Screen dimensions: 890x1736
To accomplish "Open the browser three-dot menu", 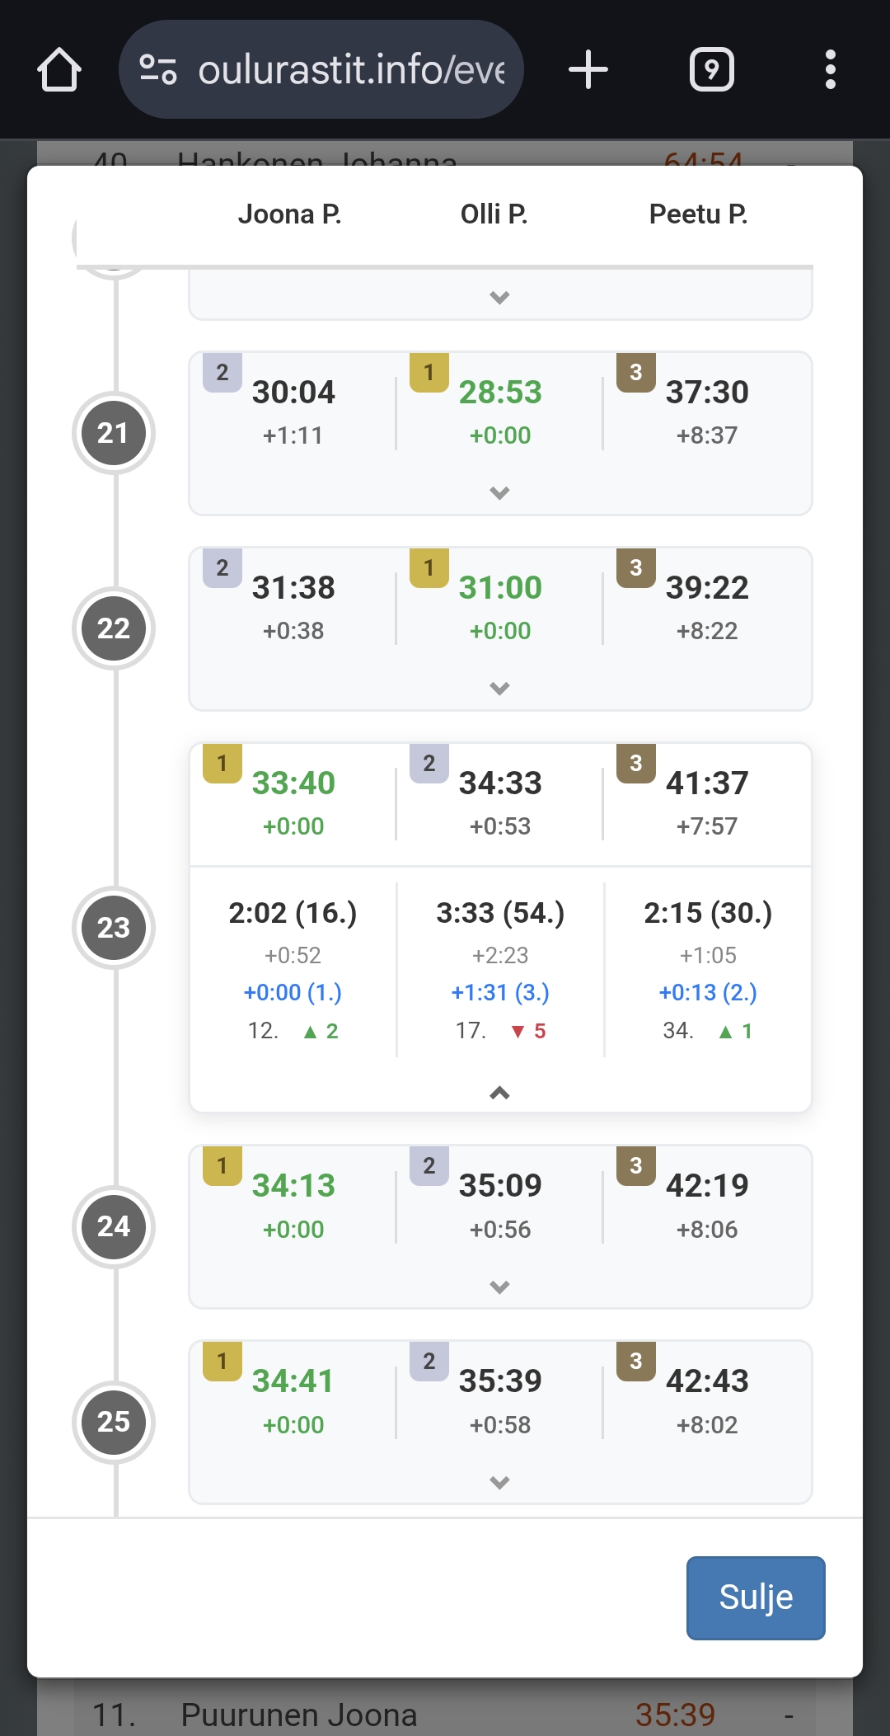I will (830, 70).
